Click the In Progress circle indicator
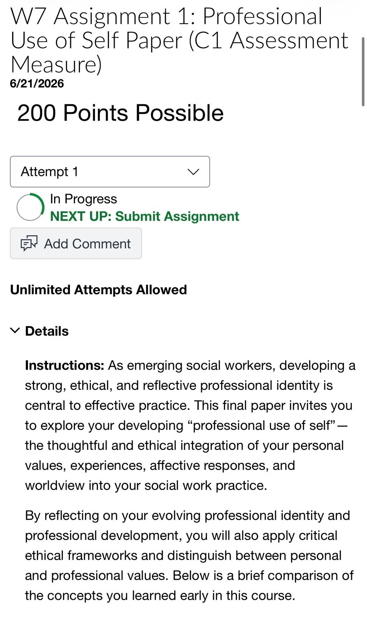This screenshot has width=367, height=618. pos(30,207)
